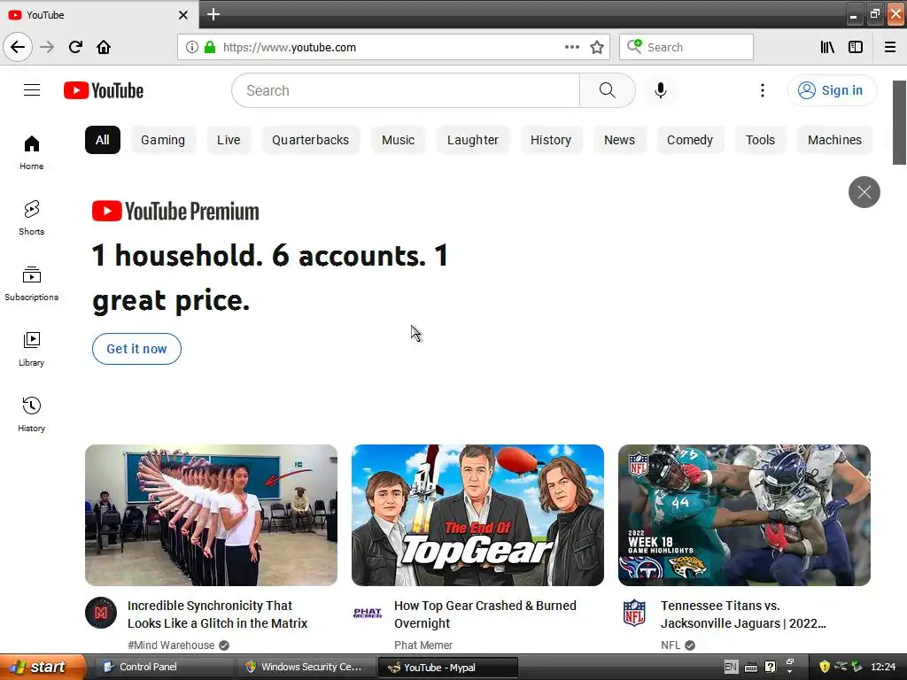Toggle the browser sidebar
907x680 pixels.
coord(856,47)
